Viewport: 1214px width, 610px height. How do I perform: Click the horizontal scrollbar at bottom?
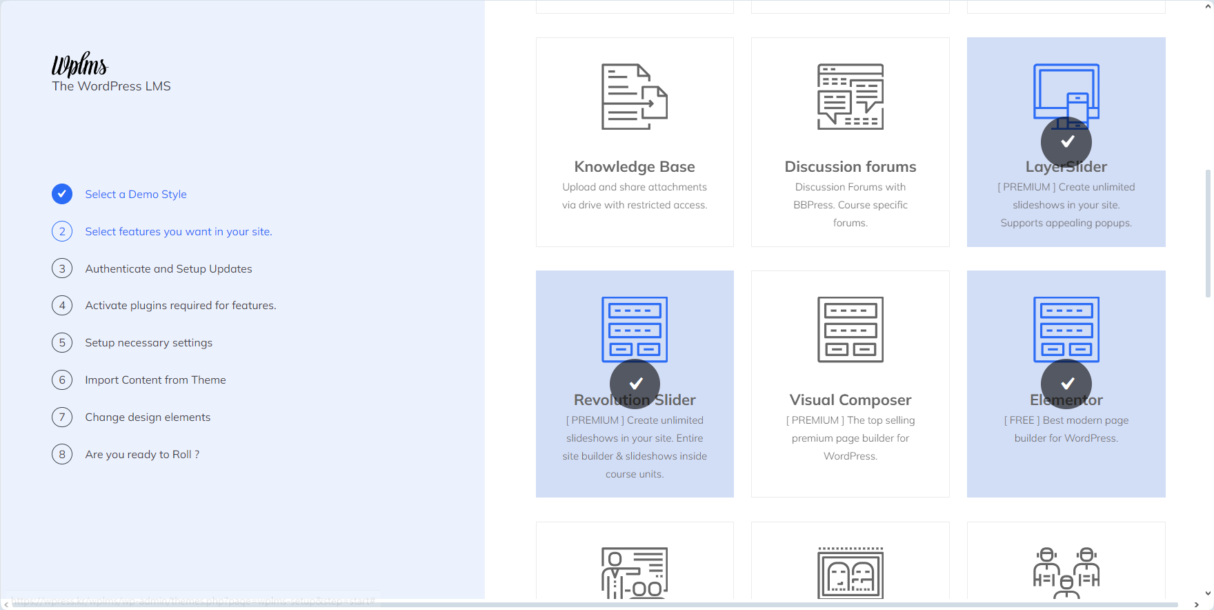tap(595, 604)
